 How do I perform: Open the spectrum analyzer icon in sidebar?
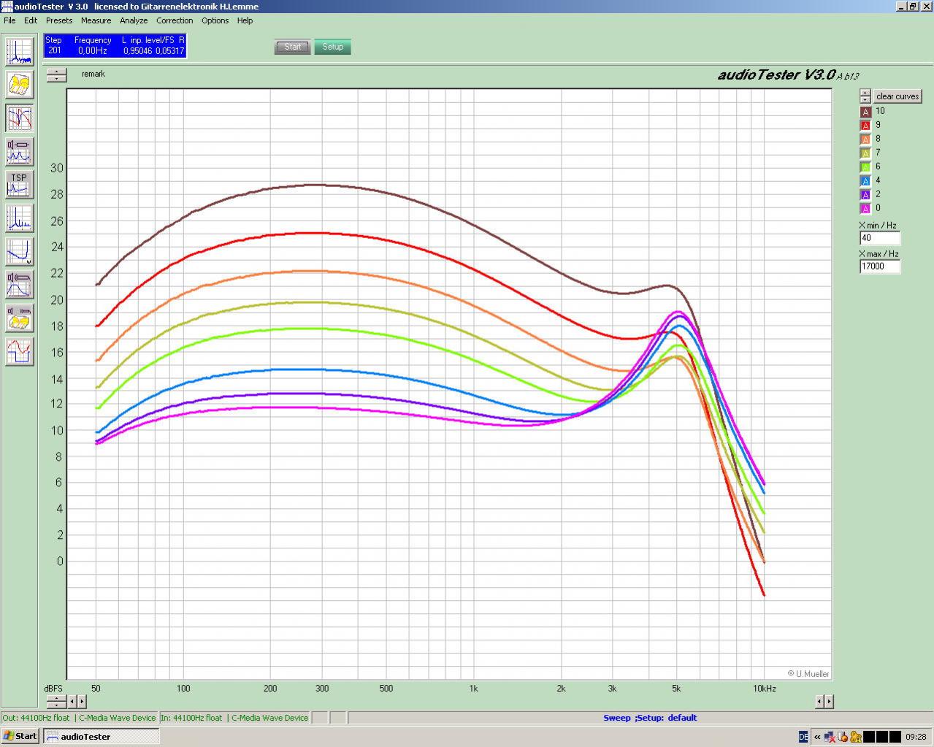click(x=19, y=51)
